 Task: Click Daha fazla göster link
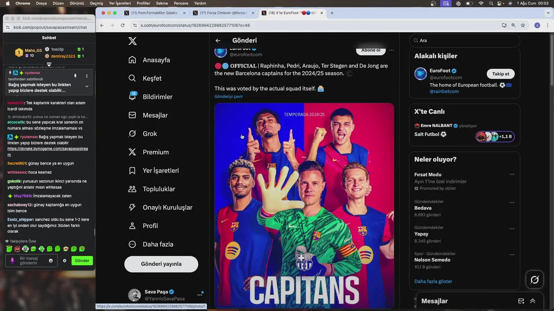pos(433,281)
